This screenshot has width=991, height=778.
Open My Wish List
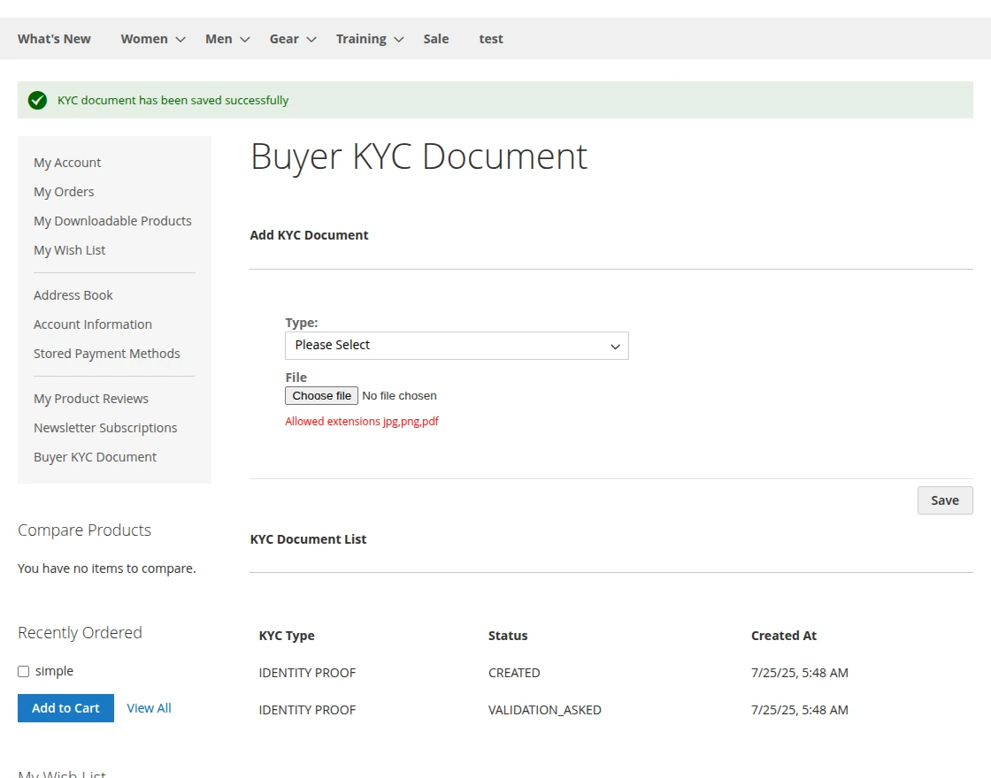(69, 250)
